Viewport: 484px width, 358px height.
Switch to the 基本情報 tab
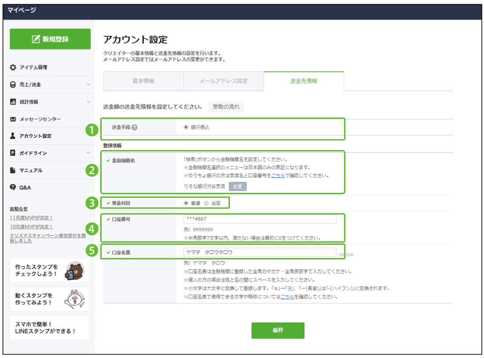coord(143,81)
